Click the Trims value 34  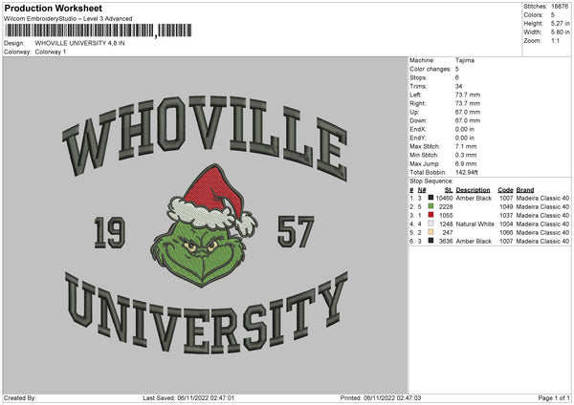[458, 86]
